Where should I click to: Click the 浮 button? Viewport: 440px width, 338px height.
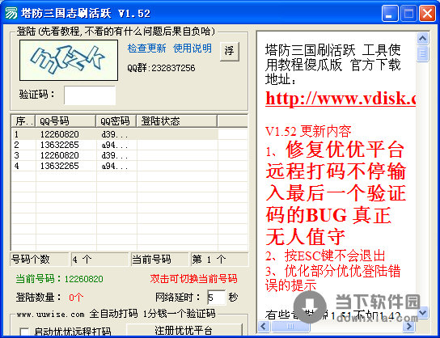point(229,51)
